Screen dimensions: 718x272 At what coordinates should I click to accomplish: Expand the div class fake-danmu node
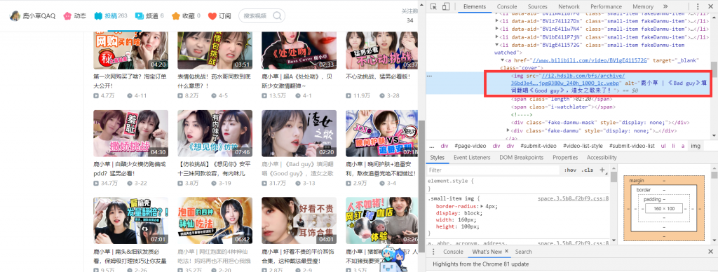[508, 130]
